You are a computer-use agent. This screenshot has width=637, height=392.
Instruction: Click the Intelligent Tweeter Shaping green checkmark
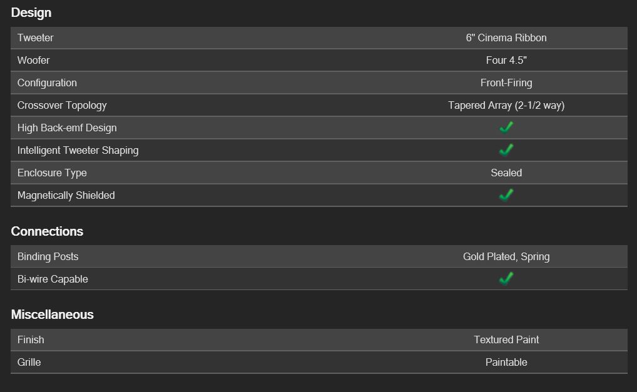506,150
